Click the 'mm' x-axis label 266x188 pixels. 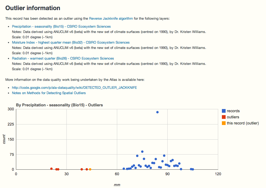pyautogui.click(x=117, y=185)
